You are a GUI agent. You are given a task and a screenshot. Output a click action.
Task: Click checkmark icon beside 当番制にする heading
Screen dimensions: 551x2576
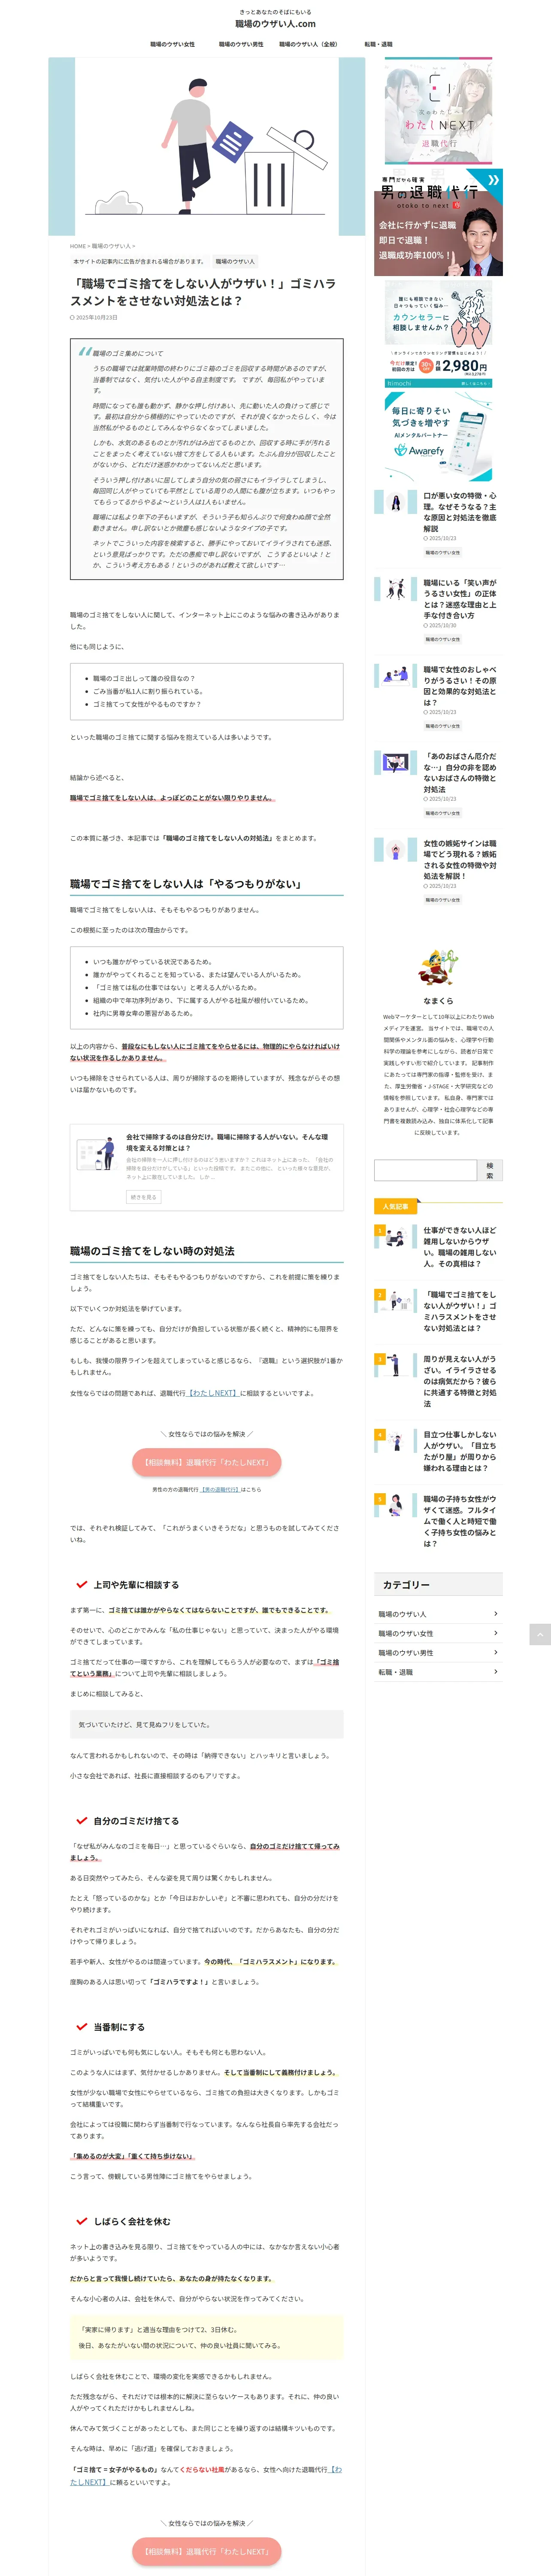click(x=81, y=2027)
